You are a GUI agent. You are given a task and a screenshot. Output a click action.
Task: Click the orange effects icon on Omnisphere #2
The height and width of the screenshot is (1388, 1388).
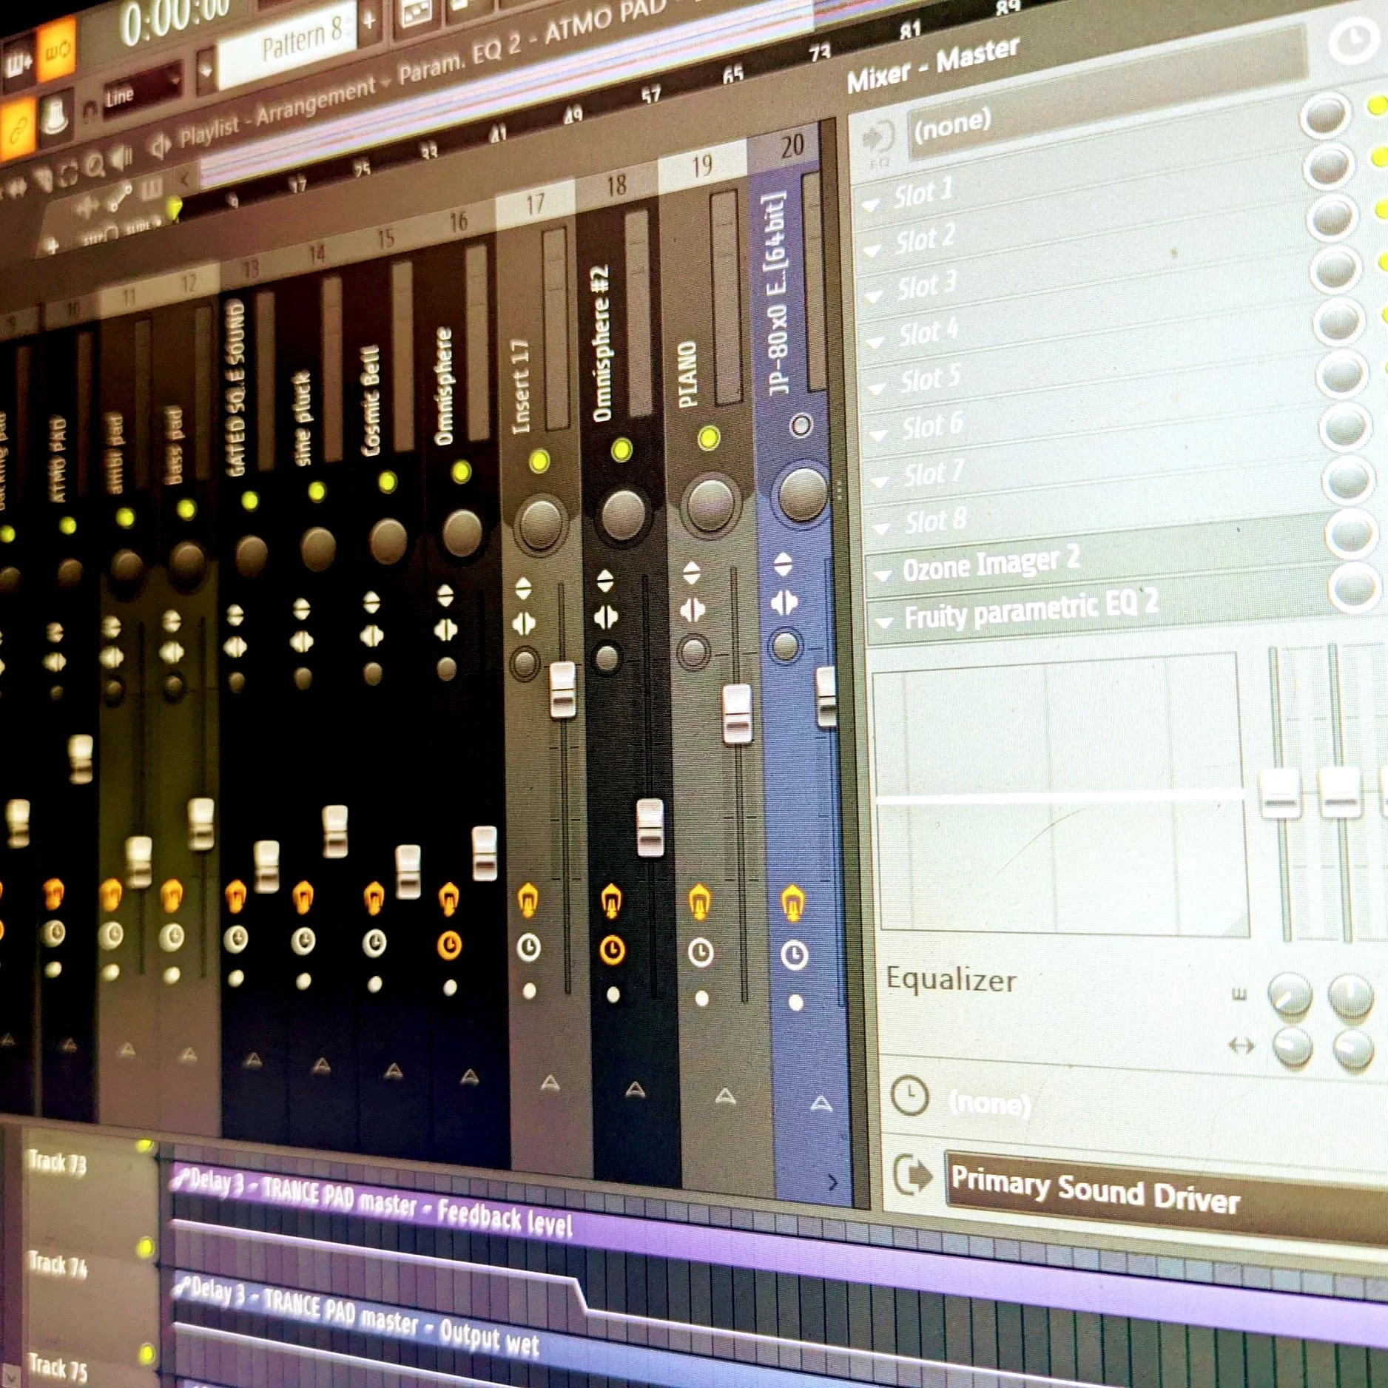point(611,900)
